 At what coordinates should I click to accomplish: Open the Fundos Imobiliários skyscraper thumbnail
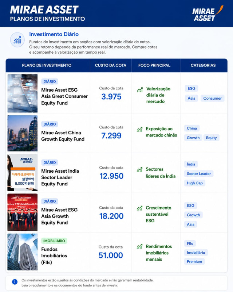(x=23, y=252)
